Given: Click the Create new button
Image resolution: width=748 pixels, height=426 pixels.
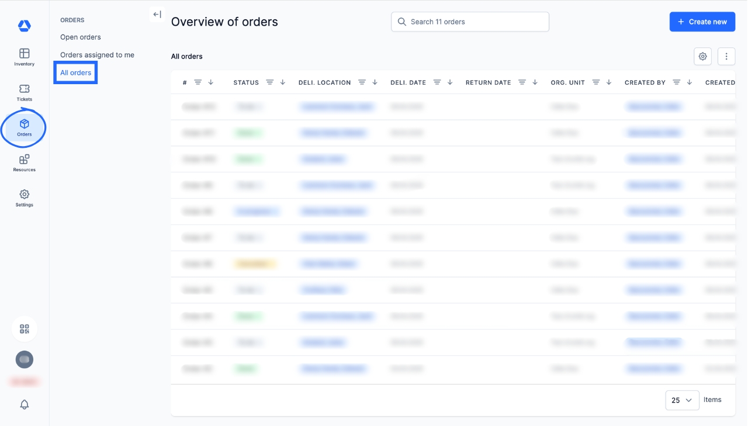Looking at the screenshot, I should 702,22.
